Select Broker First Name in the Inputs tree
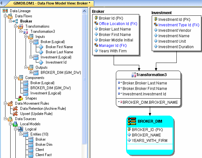The width and height of the screenshot is (202, 158). pyautogui.click(x=59, y=47)
